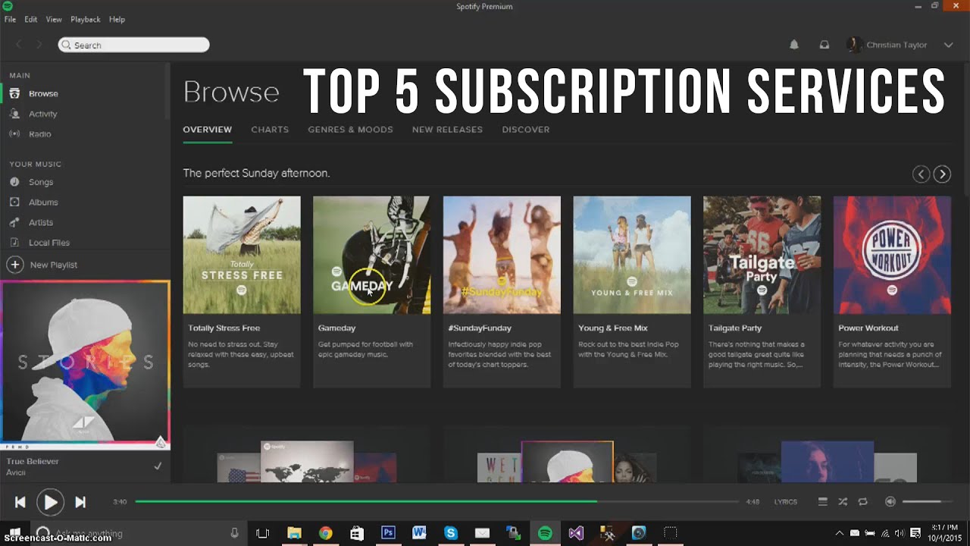Open Power Workout playlist cover

pos(892,255)
